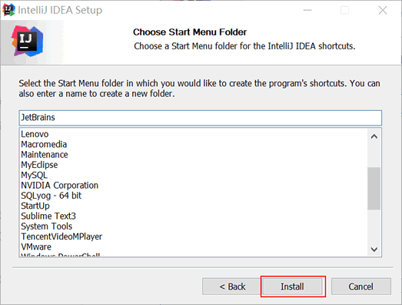Go back with the < Back button

tap(232, 287)
